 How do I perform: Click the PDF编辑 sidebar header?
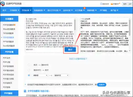coord(9,93)
